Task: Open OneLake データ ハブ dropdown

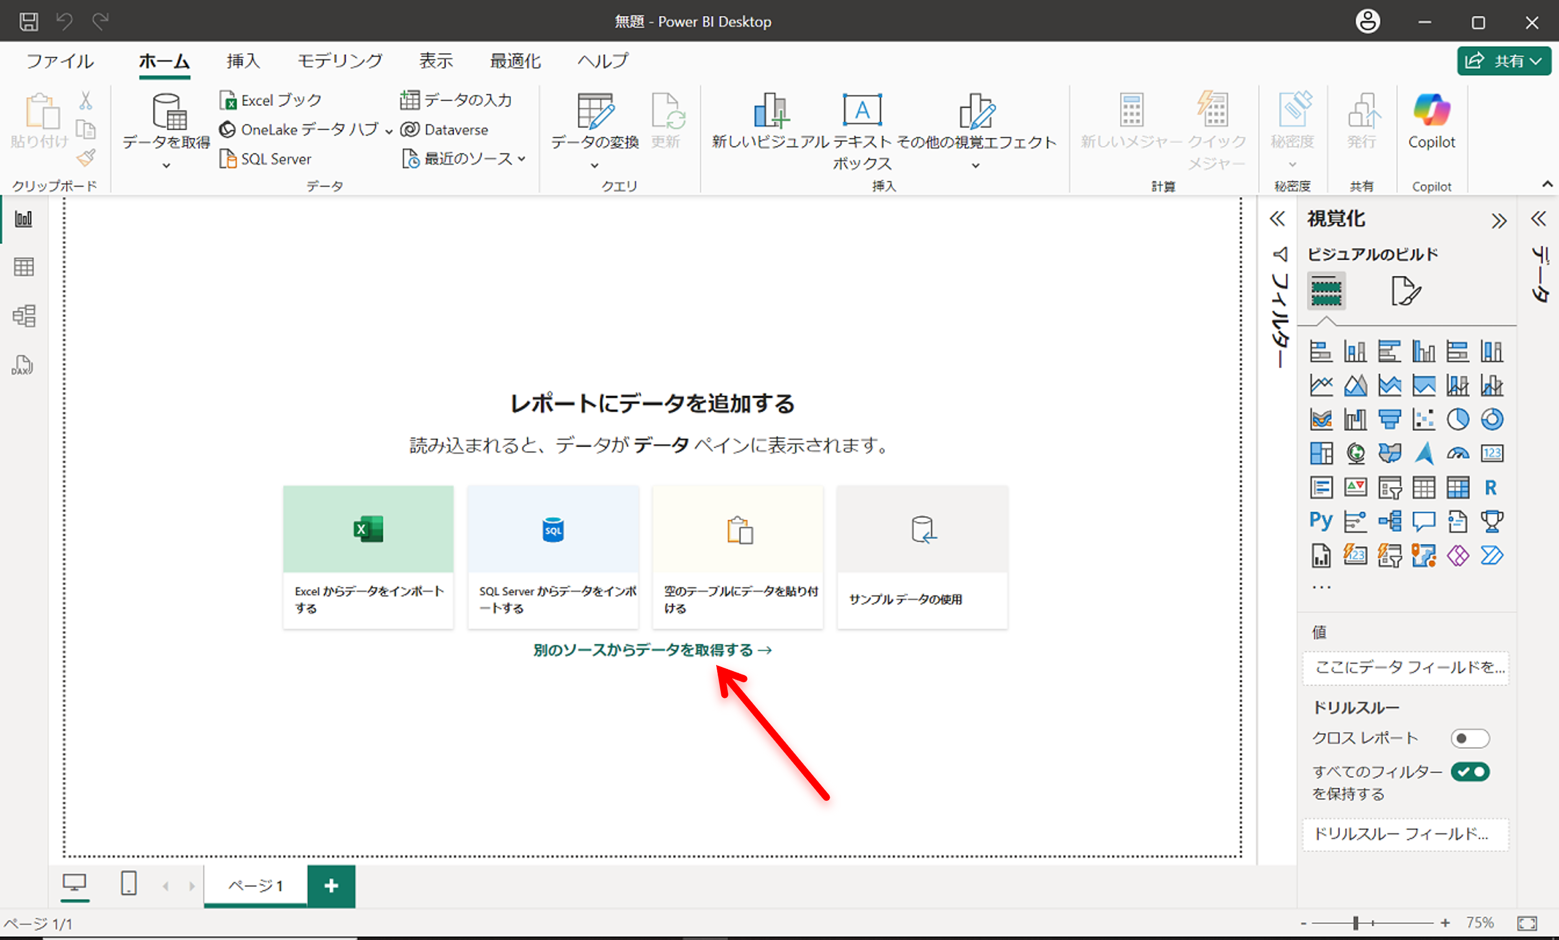Action: click(388, 131)
